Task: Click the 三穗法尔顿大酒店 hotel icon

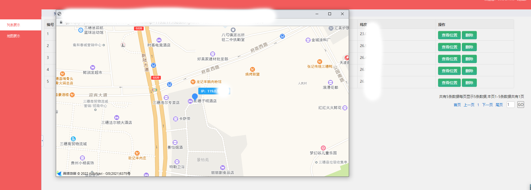Action: (x=117, y=118)
